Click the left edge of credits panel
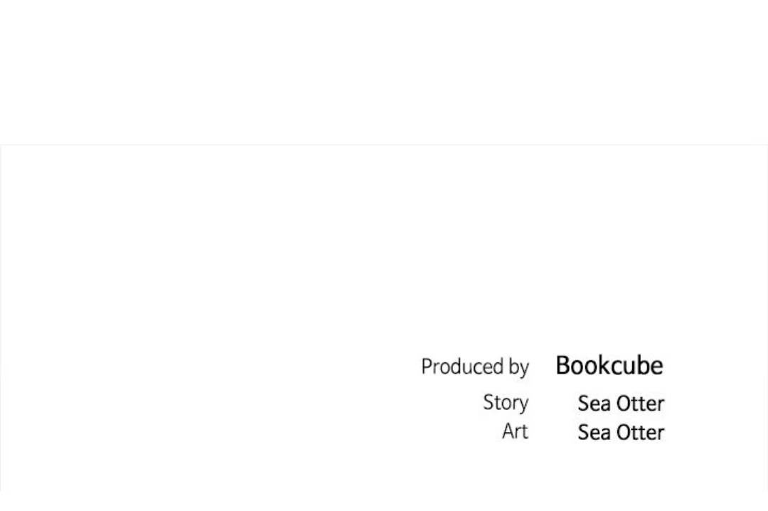The height and width of the screenshot is (511, 768). point(1,320)
